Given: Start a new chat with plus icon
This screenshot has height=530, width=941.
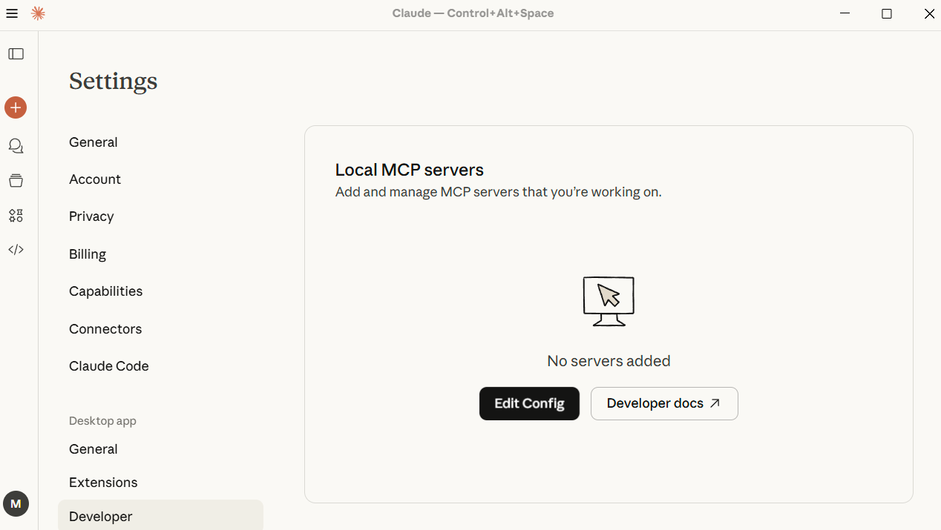Looking at the screenshot, I should (x=16, y=107).
